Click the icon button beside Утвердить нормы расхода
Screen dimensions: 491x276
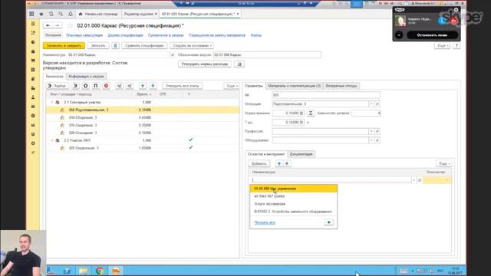click(x=239, y=64)
